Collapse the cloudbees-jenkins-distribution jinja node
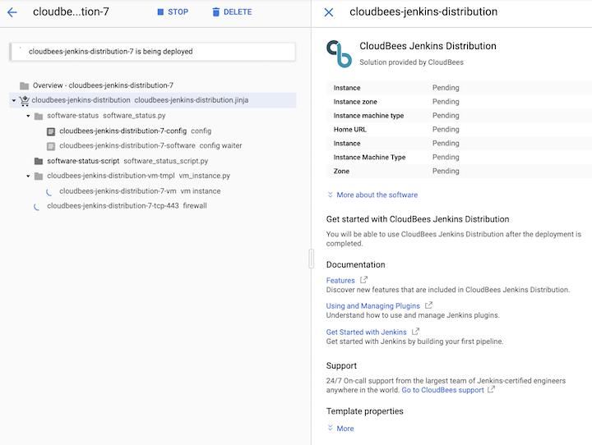This screenshot has height=445, width=592. click(x=13, y=101)
